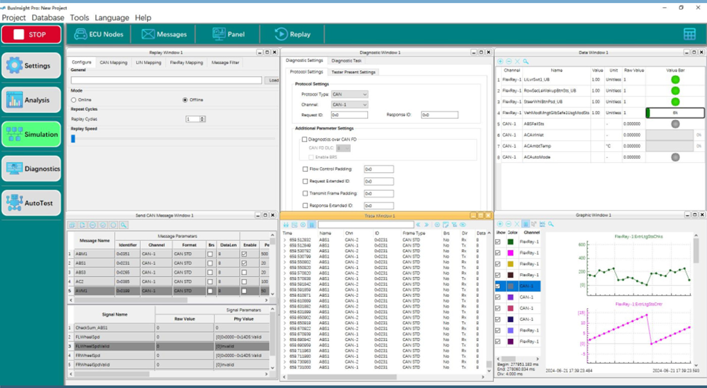Click the search magnifier in Data Window 1
The height and width of the screenshot is (388, 707).
point(526,61)
